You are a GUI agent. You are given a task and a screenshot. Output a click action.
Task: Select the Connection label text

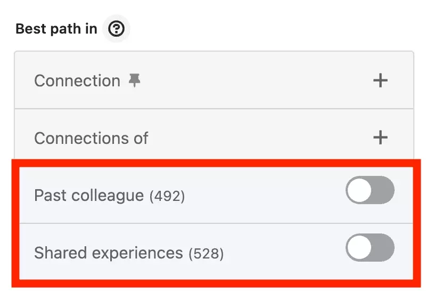click(x=77, y=81)
